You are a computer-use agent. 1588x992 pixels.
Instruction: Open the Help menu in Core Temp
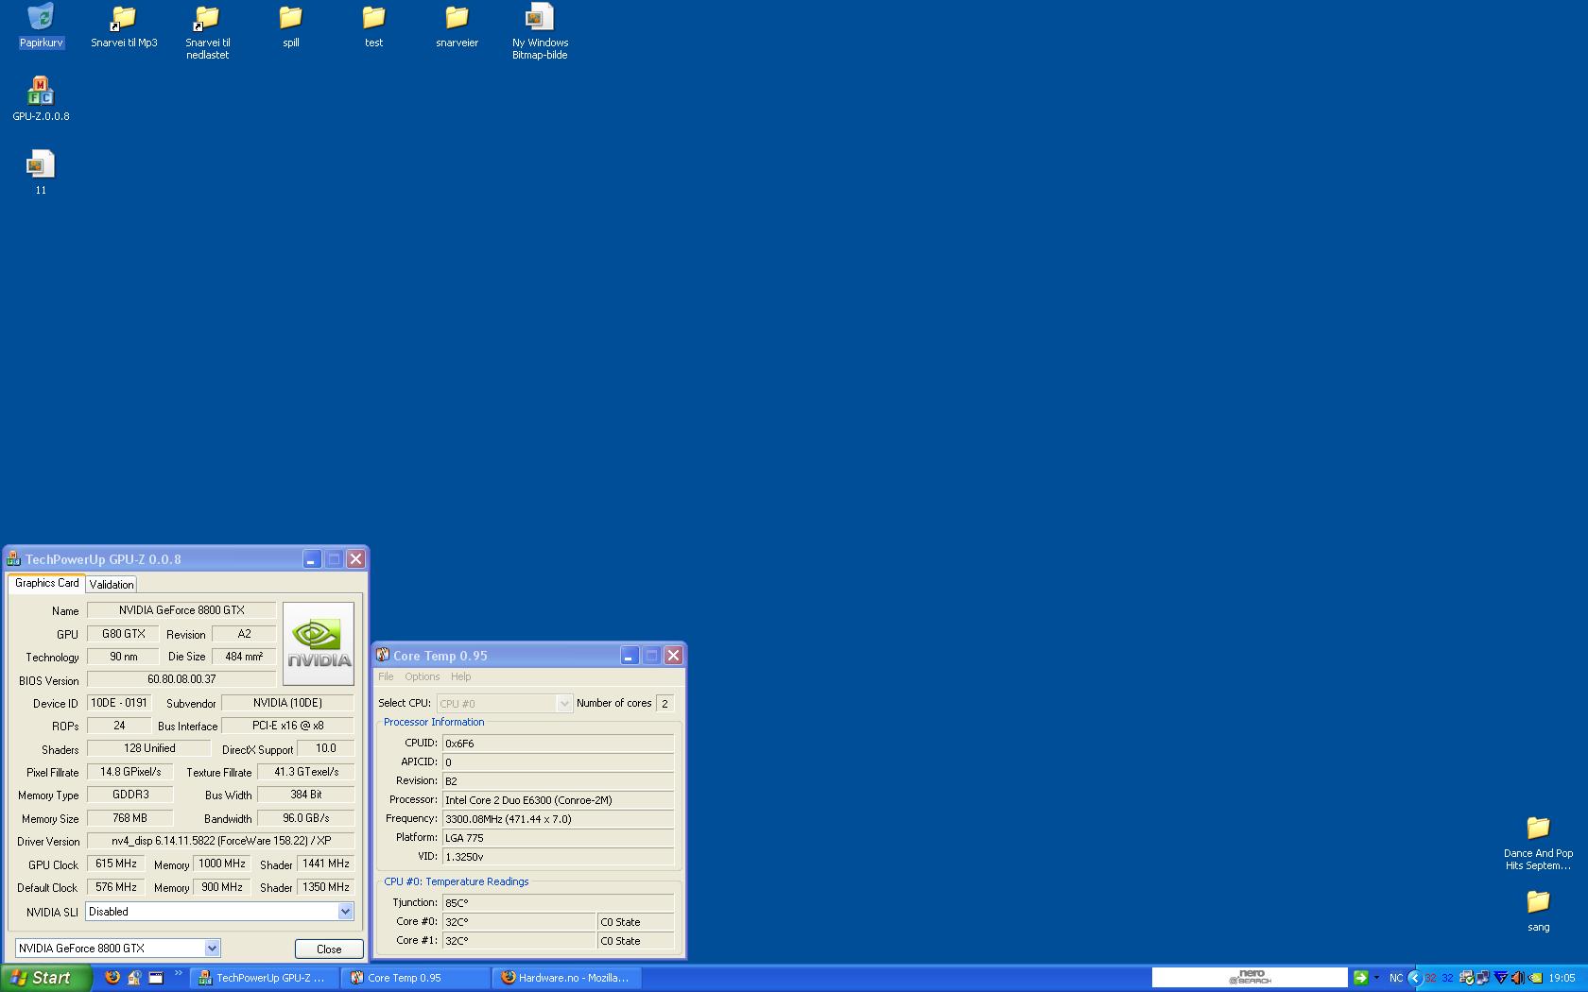(x=460, y=676)
